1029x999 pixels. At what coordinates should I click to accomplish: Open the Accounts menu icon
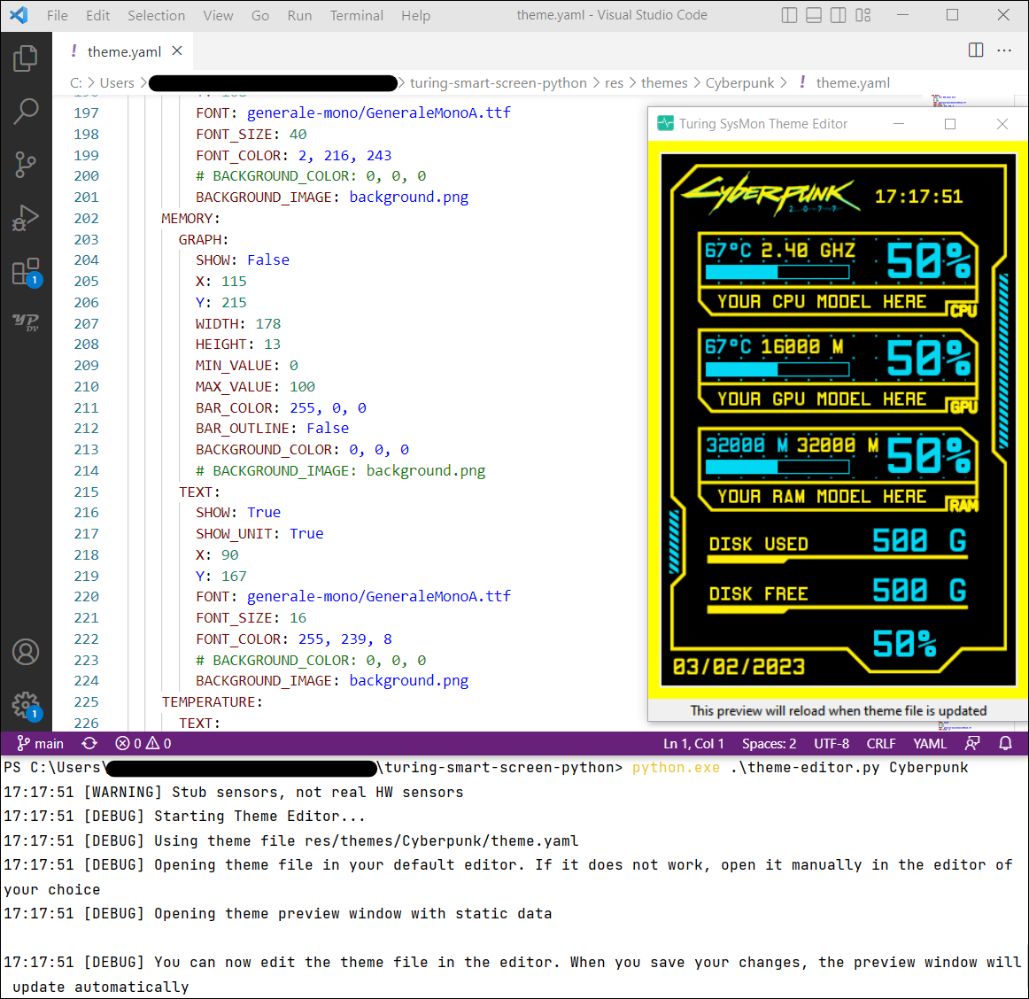click(26, 652)
